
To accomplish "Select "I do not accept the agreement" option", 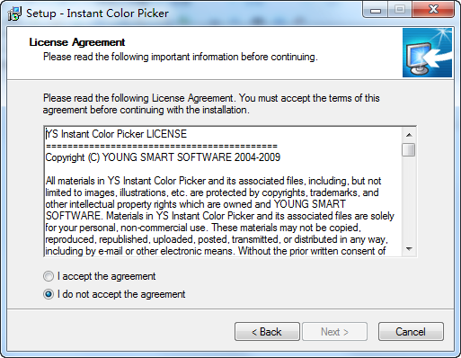I will 49,294.
